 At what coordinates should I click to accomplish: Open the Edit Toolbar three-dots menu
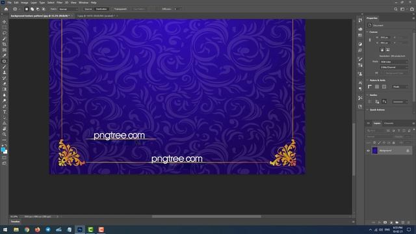(5, 140)
